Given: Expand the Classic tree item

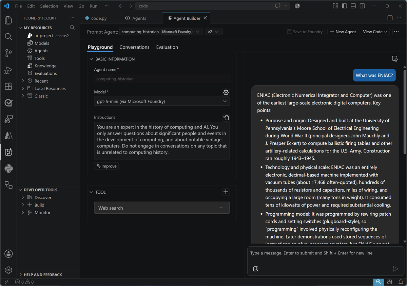Looking at the screenshot, I should point(23,96).
